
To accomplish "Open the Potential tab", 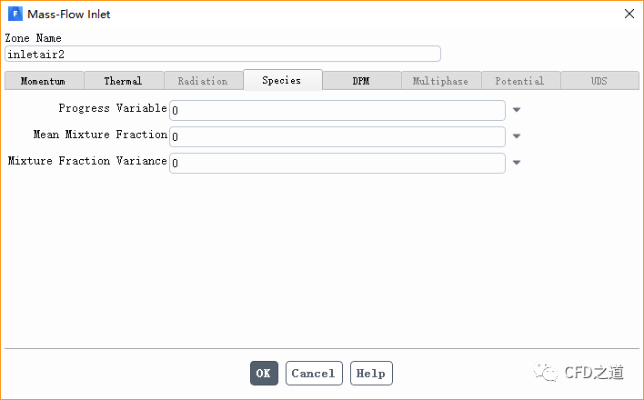I will point(519,81).
